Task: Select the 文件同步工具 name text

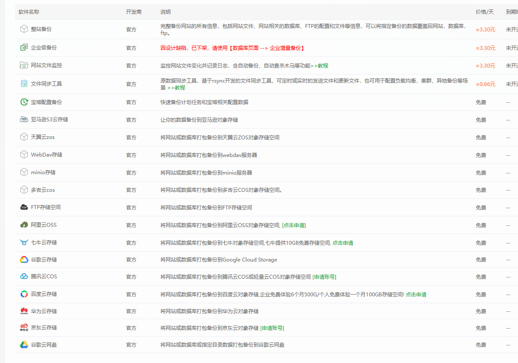Action: click(x=46, y=84)
